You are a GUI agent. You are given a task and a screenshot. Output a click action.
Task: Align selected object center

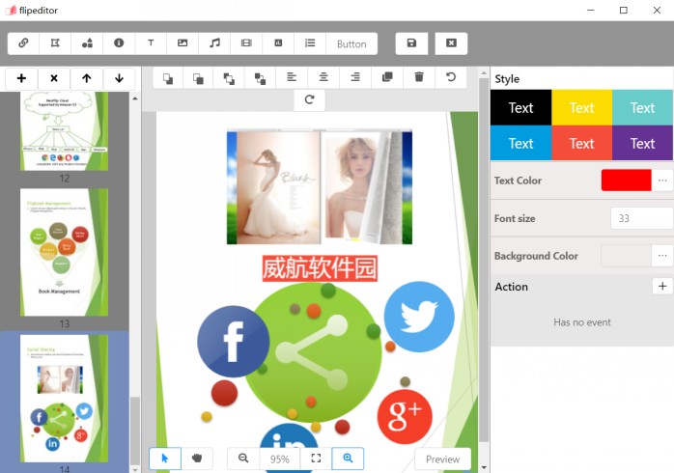pyautogui.click(x=323, y=77)
